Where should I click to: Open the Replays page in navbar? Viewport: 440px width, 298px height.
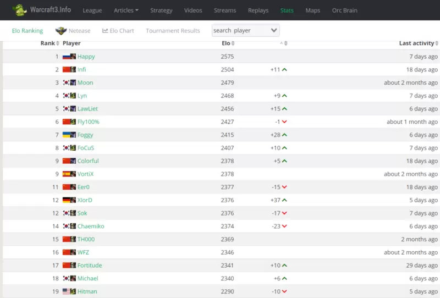click(x=258, y=10)
